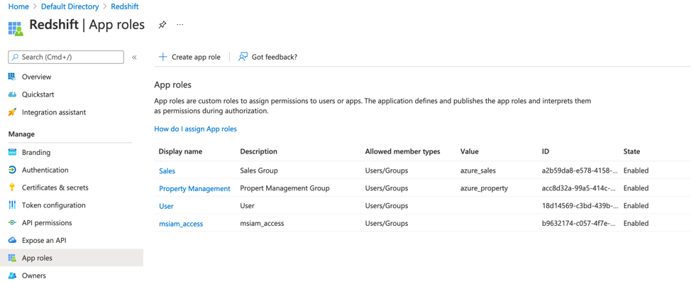The width and height of the screenshot is (691, 282).
Task: Click the Expose an API cloud icon
Action: 12,241
